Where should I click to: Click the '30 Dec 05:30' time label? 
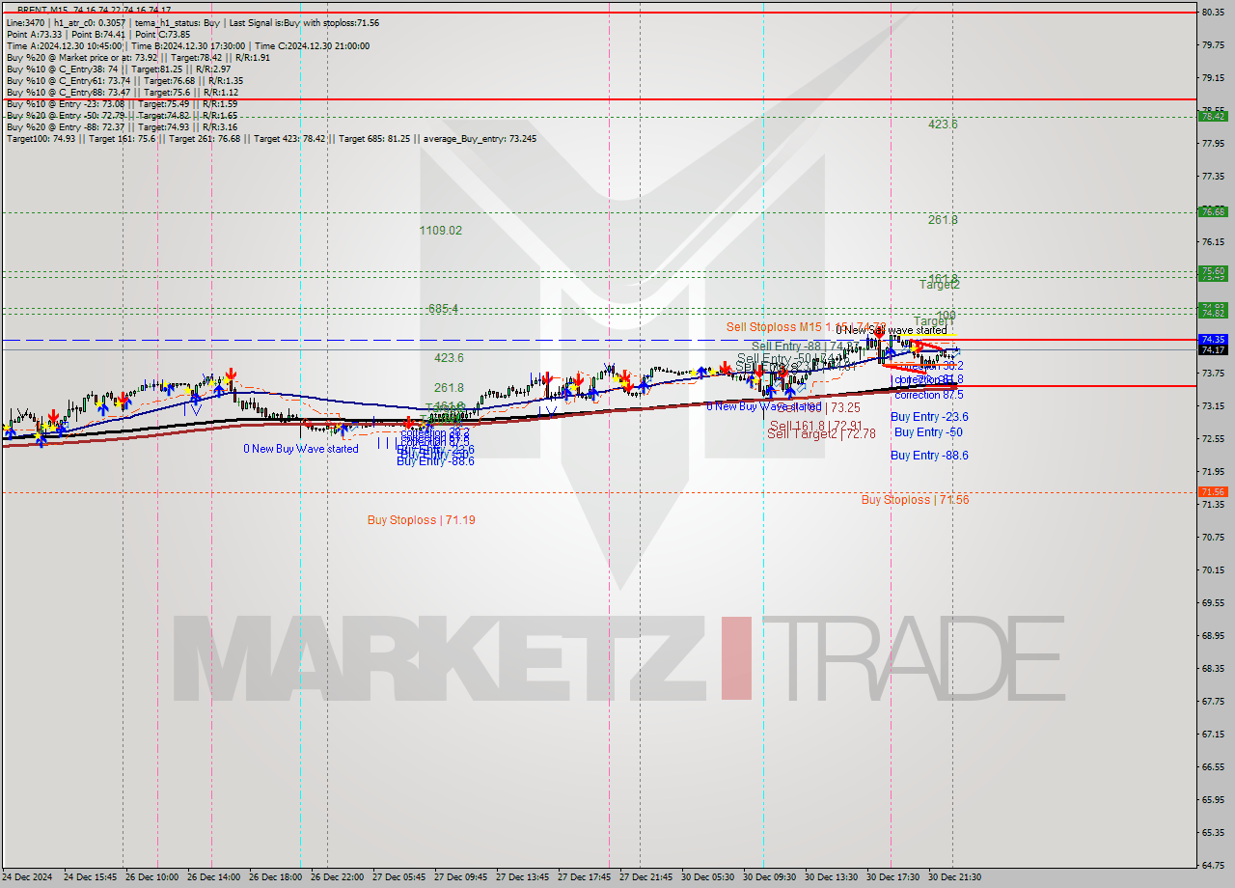coord(708,877)
